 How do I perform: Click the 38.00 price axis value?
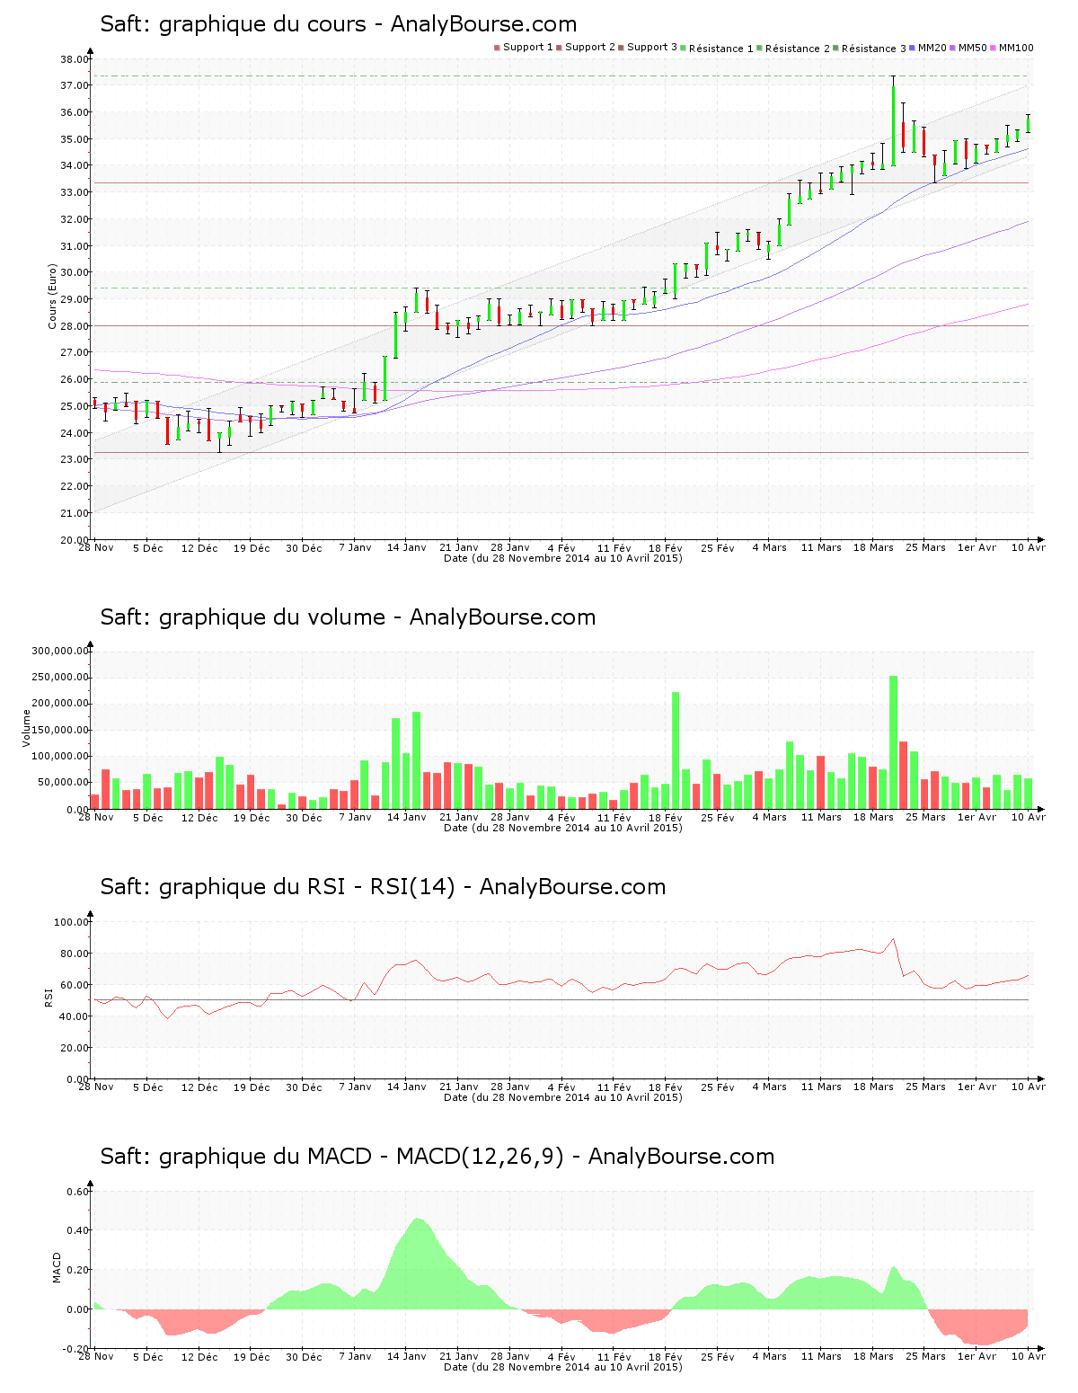74,59
